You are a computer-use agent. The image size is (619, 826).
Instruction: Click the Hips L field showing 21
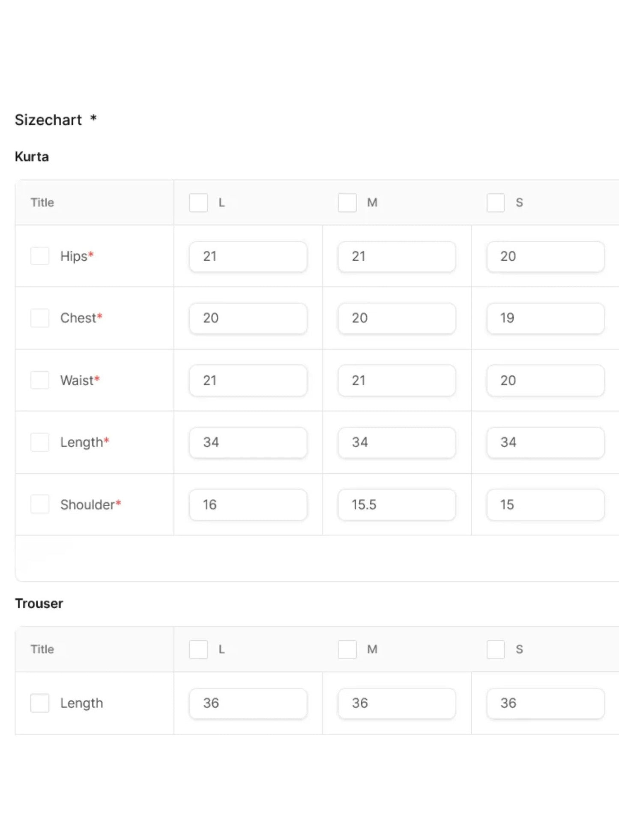(x=248, y=256)
